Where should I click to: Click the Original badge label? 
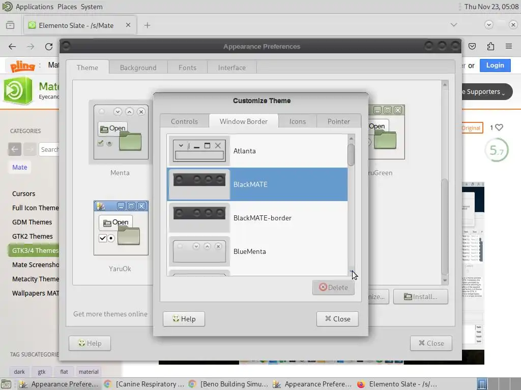(x=471, y=128)
